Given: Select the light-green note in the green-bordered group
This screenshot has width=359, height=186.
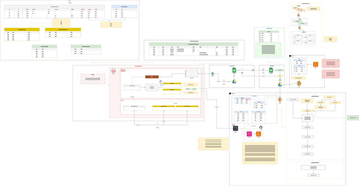Looking at the screenshot, I should click(x=268, y=49).
